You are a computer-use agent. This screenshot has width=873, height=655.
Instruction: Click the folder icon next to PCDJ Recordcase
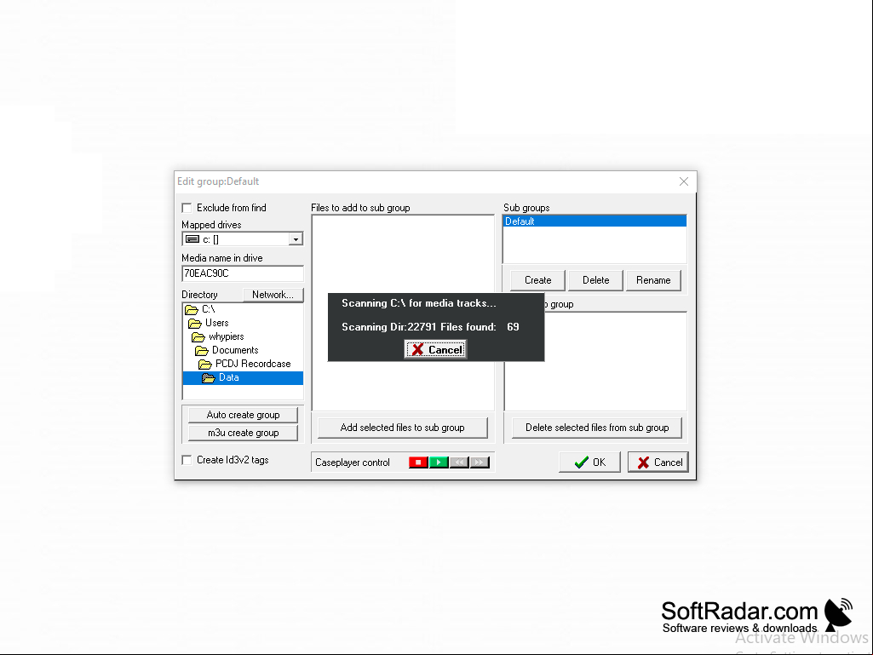tap(205, 365)
